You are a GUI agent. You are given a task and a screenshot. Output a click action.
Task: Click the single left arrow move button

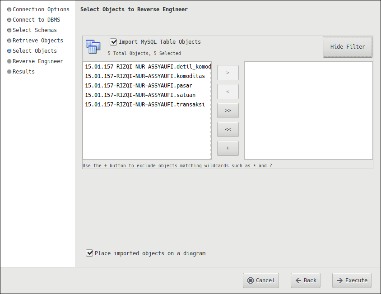[x=228, y=92]
